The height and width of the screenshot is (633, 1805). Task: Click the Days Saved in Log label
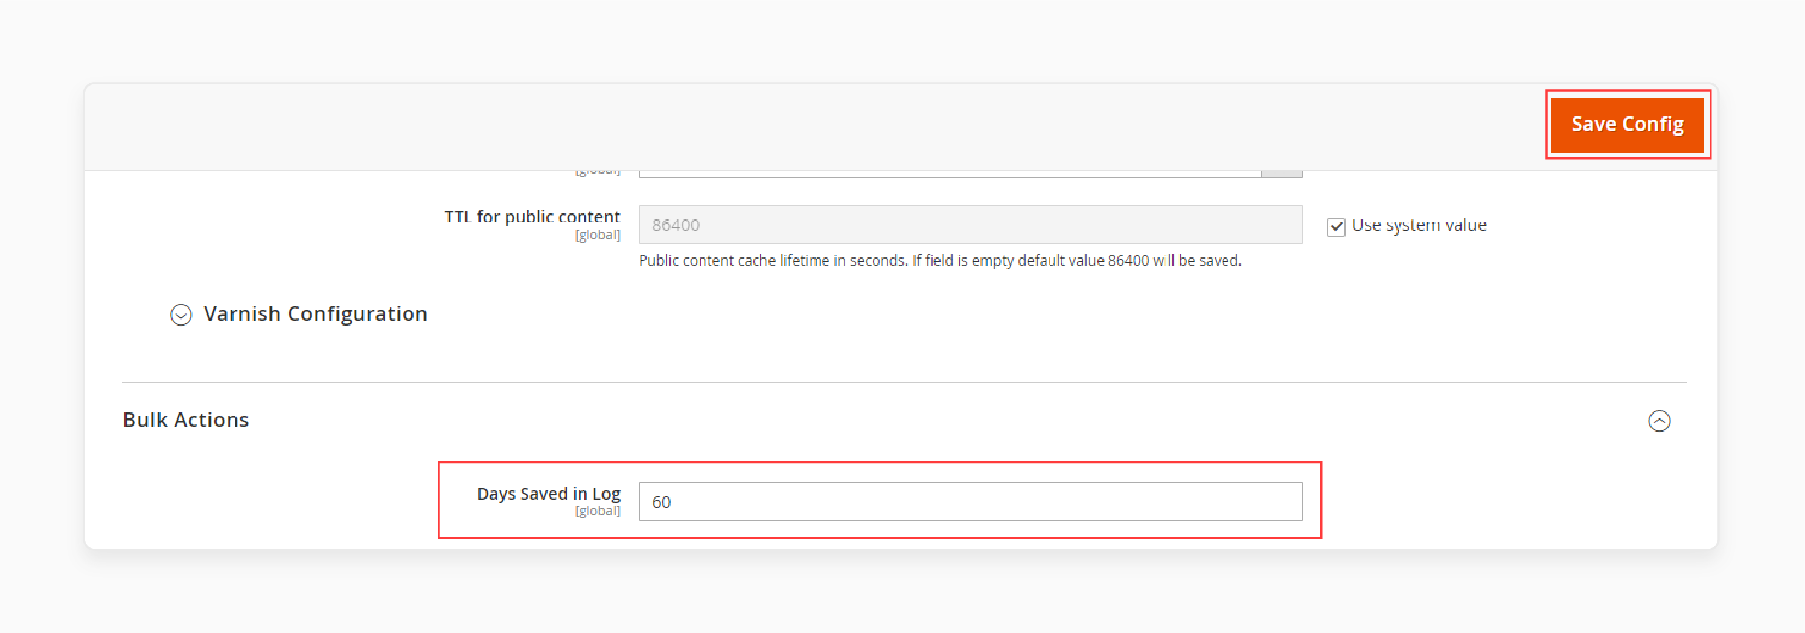click(549, 493)
